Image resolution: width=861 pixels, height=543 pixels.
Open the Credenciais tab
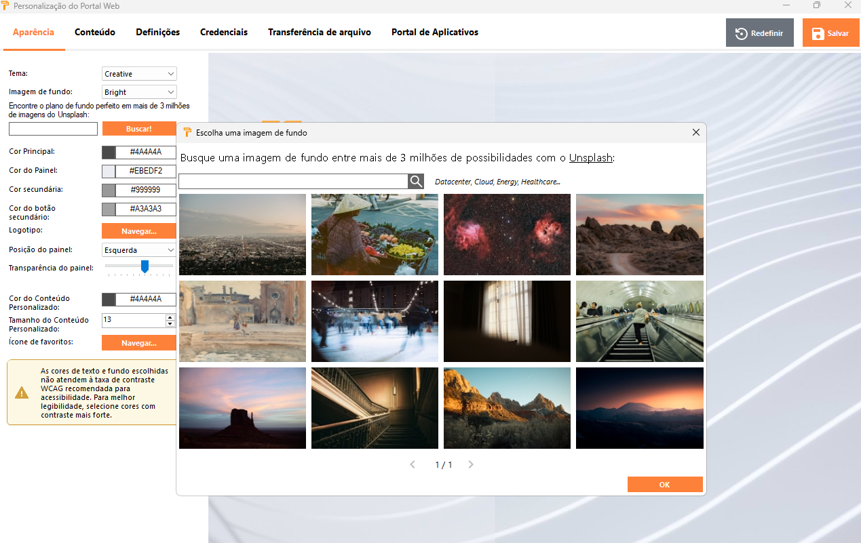point(224,32)
